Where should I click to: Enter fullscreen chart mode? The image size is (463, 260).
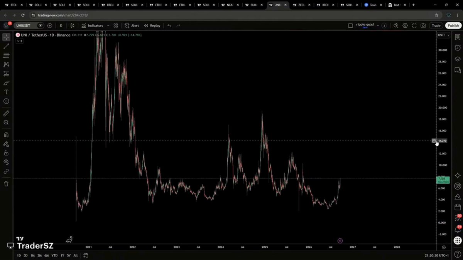click(414, 26)
